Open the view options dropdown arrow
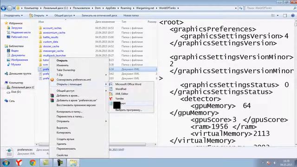The width and height of the screenshot is (297, 167). click(x=278, y=15)
